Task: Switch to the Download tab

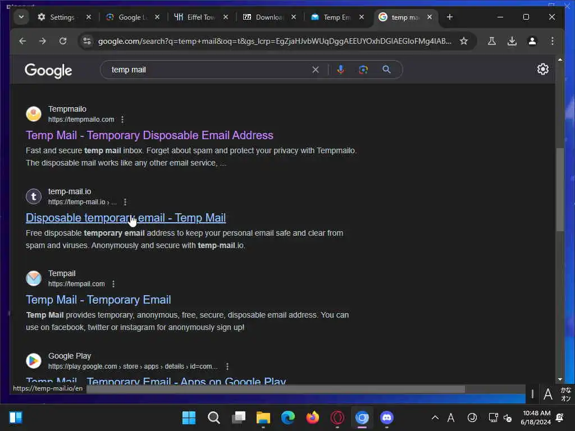Action: (x=264, y=17)
